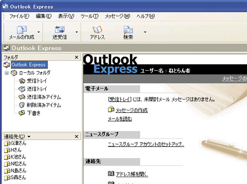Open dropdown arrow beside メールの作成
This screenshot has height=184, width=247.
(38, 32)
